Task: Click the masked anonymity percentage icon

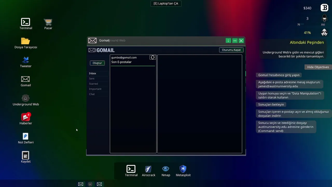Action: [324, 33]
